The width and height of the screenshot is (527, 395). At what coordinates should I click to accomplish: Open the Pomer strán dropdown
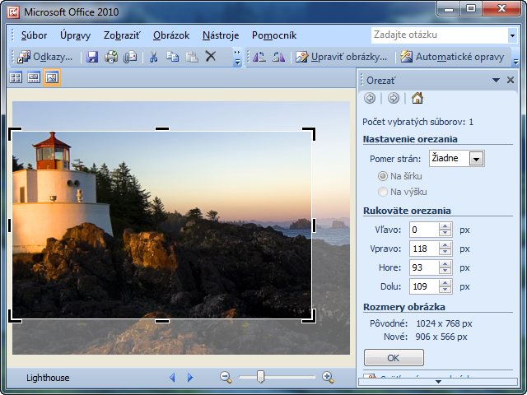(475, 159)
